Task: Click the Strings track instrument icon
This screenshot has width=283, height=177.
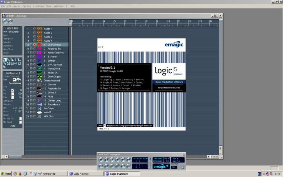Action: [39, 61]
